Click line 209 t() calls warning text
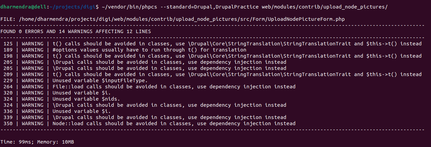 pos(237,74)
